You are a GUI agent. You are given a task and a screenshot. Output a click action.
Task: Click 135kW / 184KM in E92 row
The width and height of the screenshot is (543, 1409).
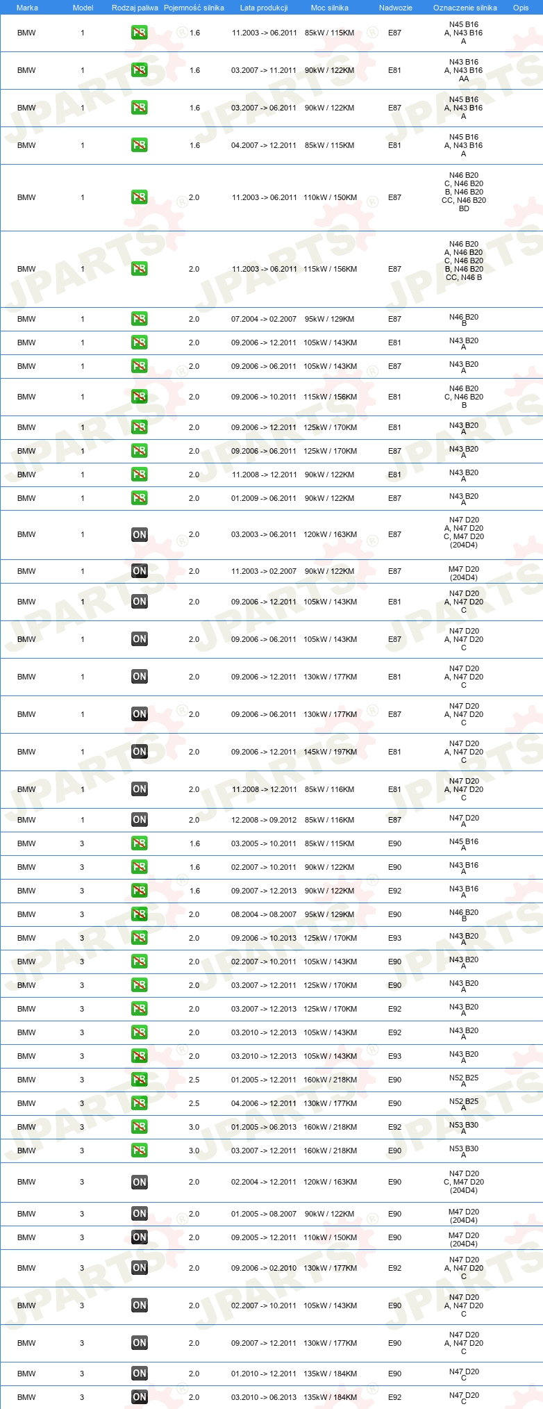[x=330, y=1397]
